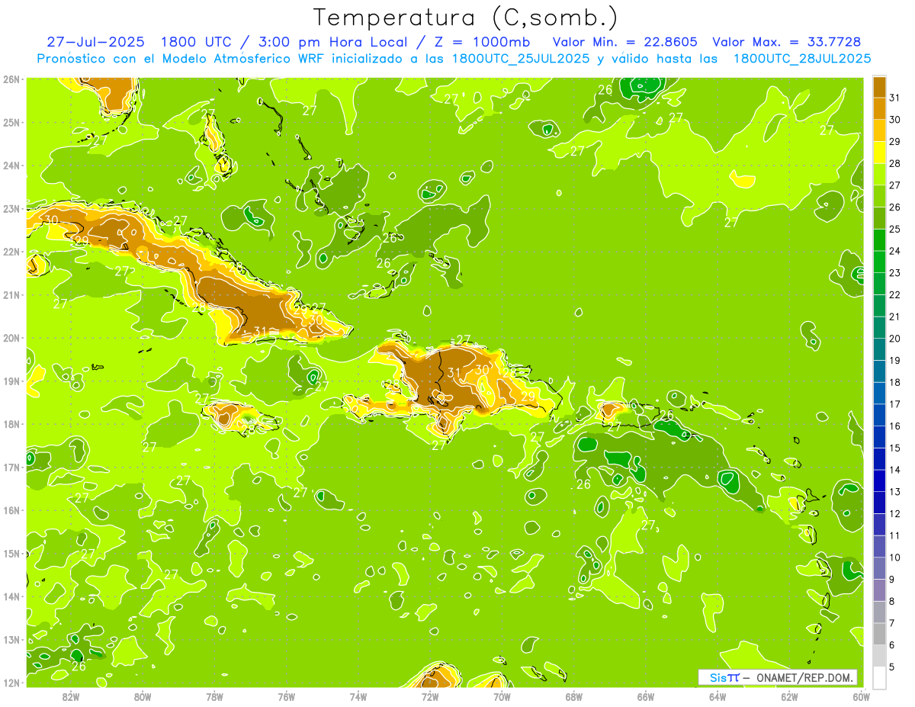
Task: Click the '78W' longitude axis label
Action: pyautogui.click(x=214, y=696)
